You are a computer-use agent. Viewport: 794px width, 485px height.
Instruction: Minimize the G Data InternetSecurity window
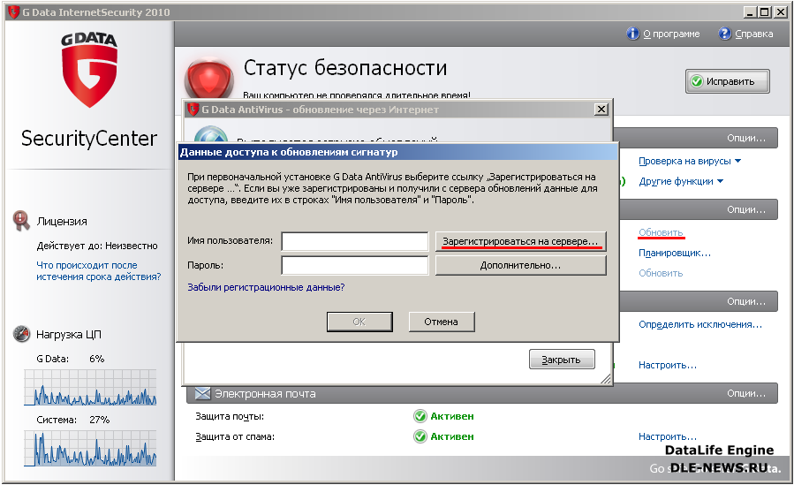[750, 11]
